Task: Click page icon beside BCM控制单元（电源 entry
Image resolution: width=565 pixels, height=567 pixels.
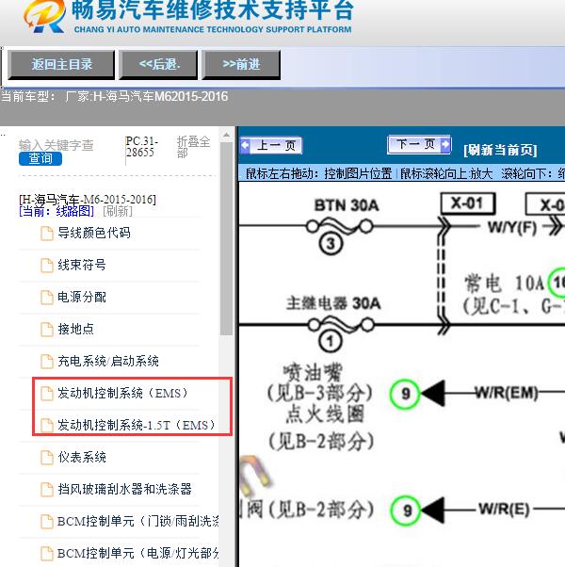Action: click(47, 554)
